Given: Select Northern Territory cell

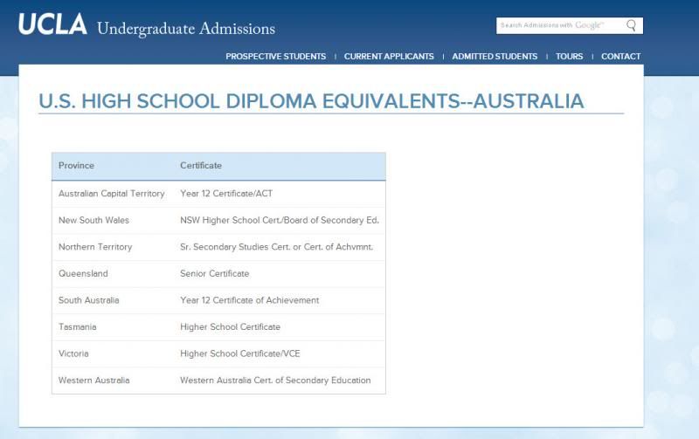Looking at the screenshot, I should (95, 247).
